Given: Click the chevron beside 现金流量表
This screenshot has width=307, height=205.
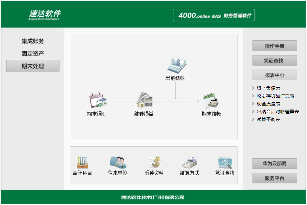Looking at the screenshot, I should coord(253,104).
